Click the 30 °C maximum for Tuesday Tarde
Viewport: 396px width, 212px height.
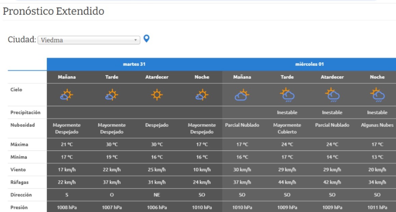(x=112, y=144)
